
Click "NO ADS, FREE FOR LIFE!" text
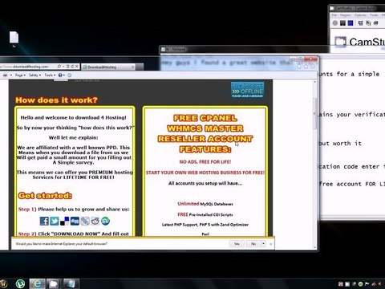tap(205, 162)
